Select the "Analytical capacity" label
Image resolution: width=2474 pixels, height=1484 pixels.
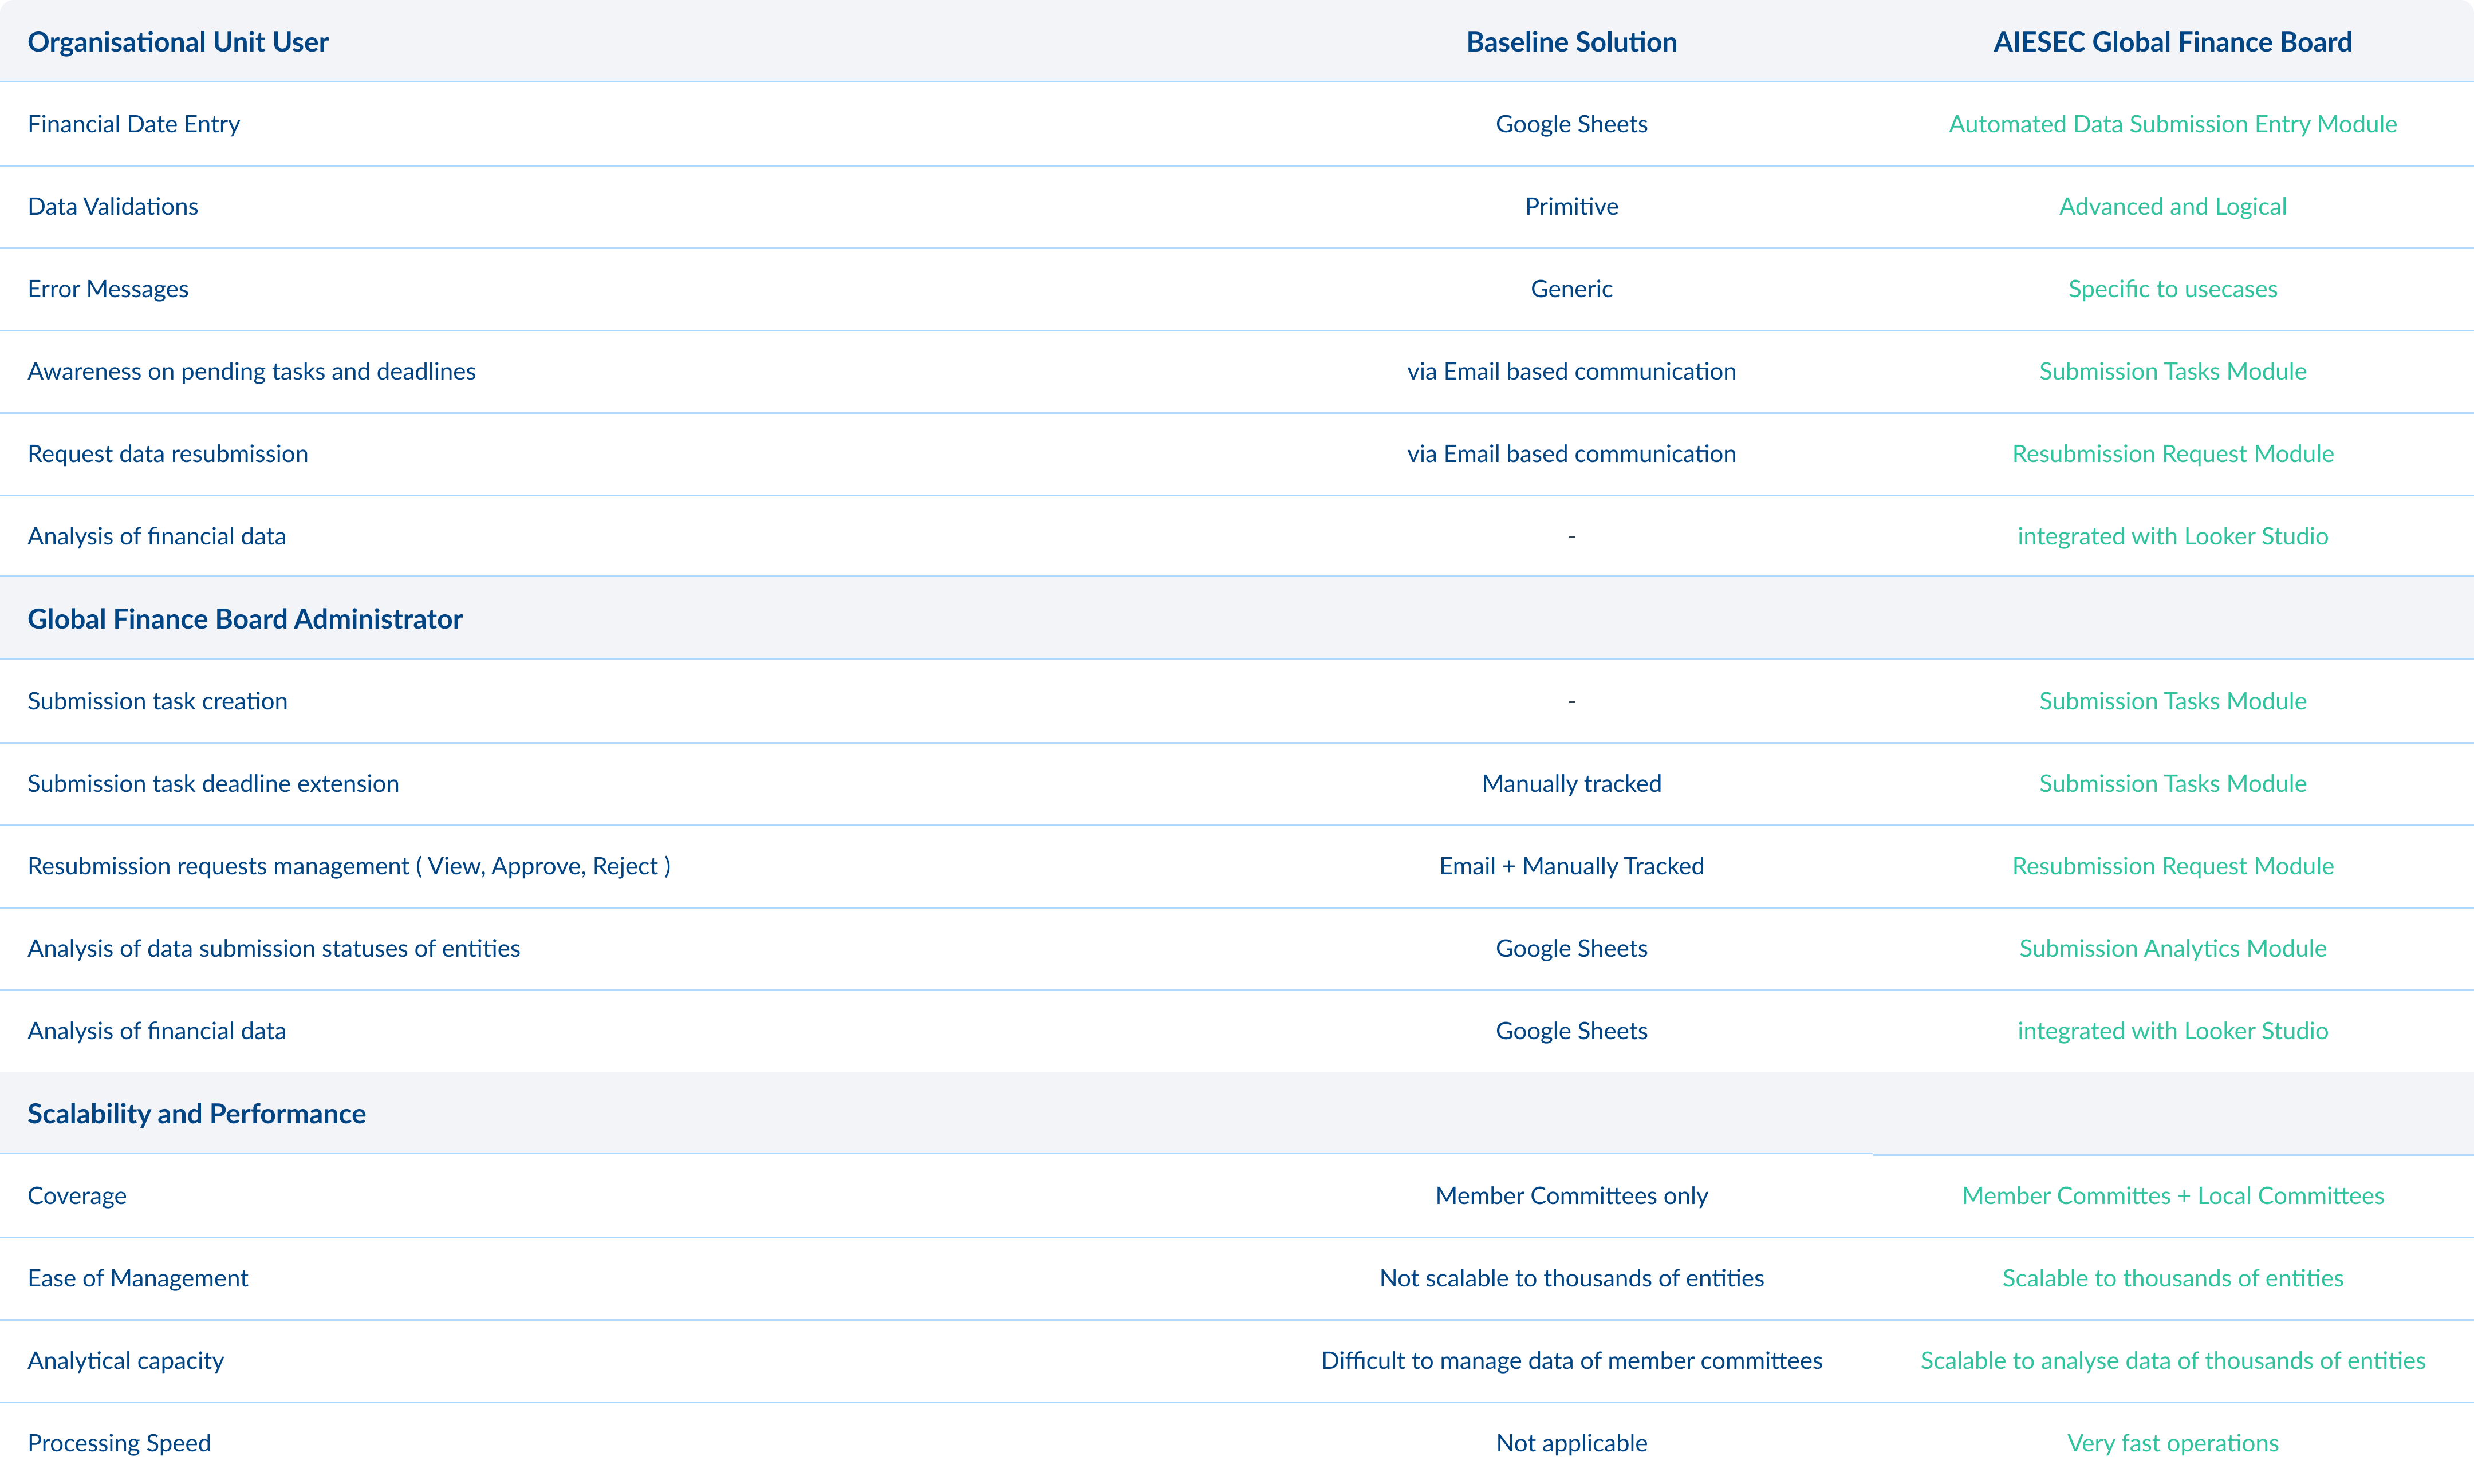(x=126, y=1361)
